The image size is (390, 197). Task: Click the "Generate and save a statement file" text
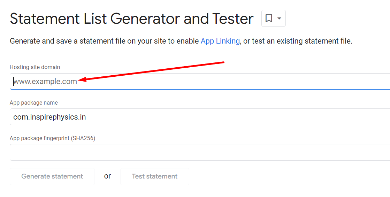coord(68,41)
